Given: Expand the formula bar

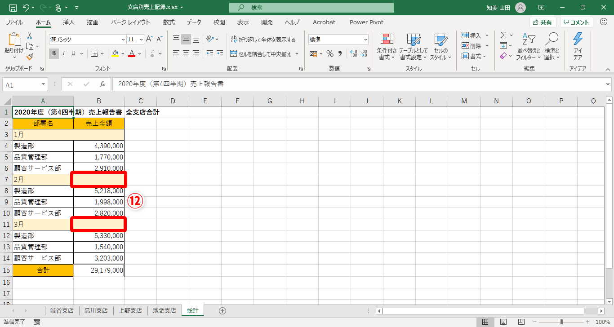Looking at the screenshot, I should (608, 84).
